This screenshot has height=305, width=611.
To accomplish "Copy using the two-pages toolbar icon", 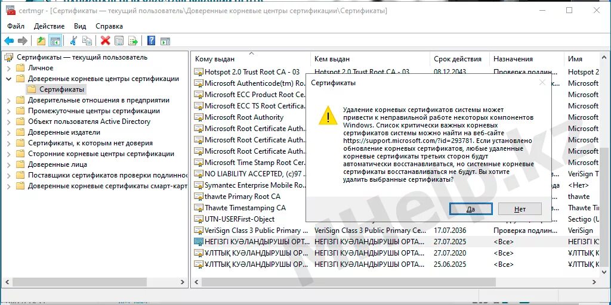I will (87, 41).
